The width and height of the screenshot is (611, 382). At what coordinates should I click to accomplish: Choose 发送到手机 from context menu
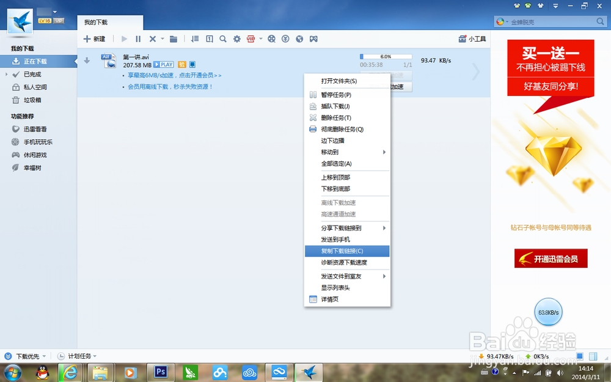[x=347, y=240]
